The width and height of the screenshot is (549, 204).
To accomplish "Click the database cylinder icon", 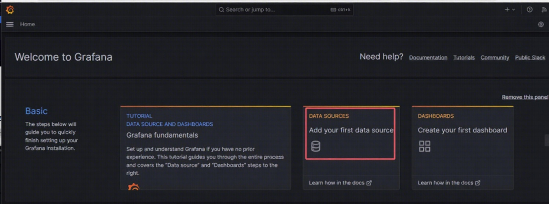I will click(x=316, y=147).
